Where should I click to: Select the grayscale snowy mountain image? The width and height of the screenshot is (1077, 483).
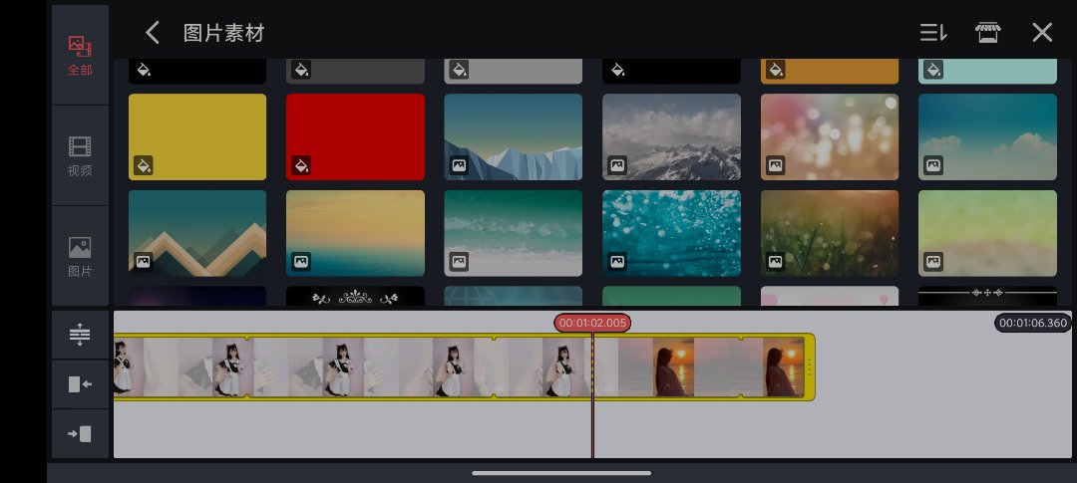tap(671, 136)
